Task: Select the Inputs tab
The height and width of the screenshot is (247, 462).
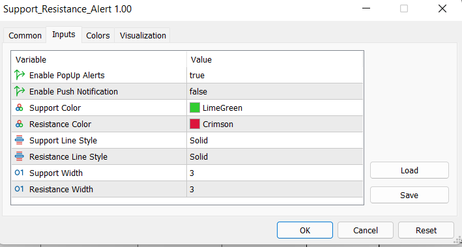Action: point(64,35)
